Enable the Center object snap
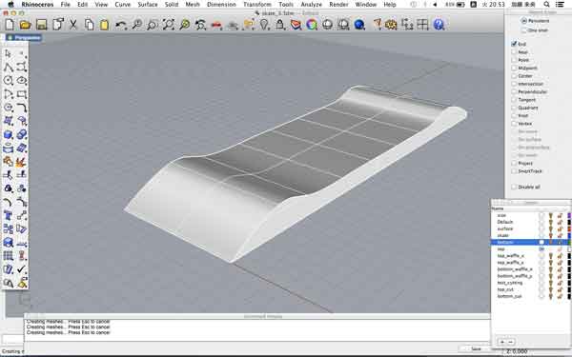This screenshot has width=572, height=357. [514, 76]
